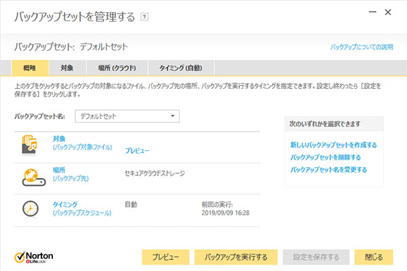This screenshot has height=271, width=407.
Task: Open the 場所 (クラウド) tab
Action: pyautogui.click(x=117, y=68)
